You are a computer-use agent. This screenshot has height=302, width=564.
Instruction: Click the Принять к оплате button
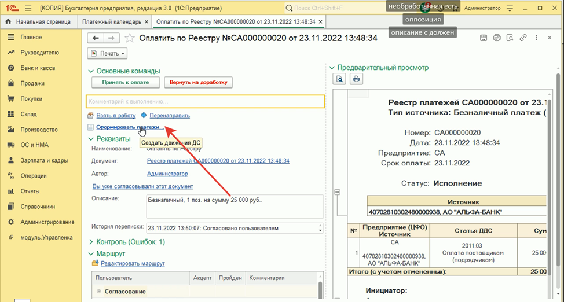[x=126, y=82]
